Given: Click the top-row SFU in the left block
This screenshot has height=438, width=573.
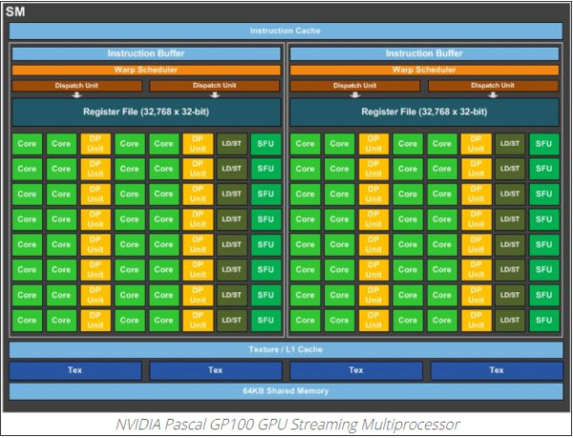Looking at the screenshot, I should [x=266, y=144].
